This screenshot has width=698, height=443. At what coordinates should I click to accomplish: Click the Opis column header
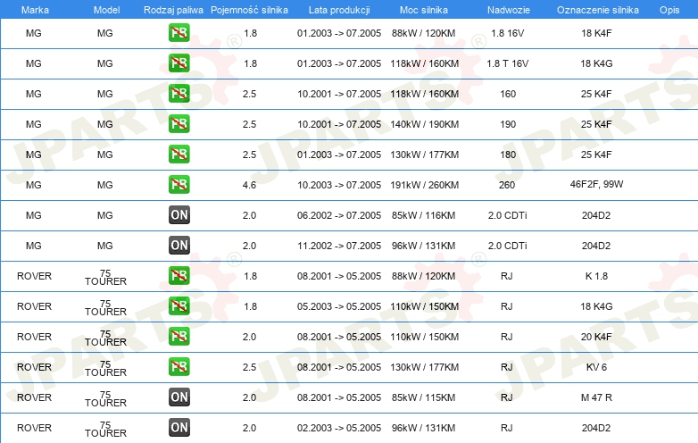click(669, 9)
